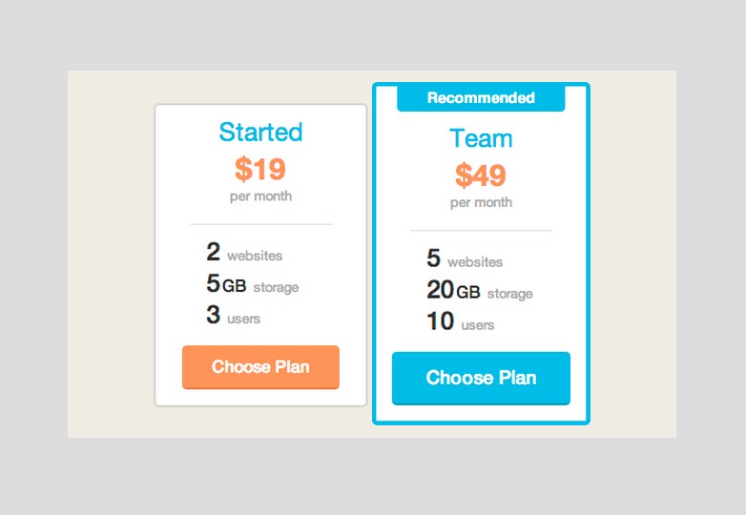Image resolution: width=746 pixels, height=515 pixels.
Task: Click the word "storage" in Team plan
Action: 509,294
